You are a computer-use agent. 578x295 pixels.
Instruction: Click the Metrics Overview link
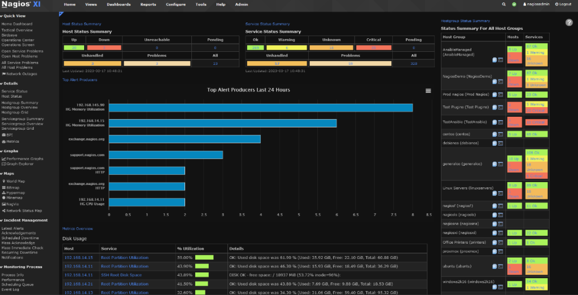point(77,228)
